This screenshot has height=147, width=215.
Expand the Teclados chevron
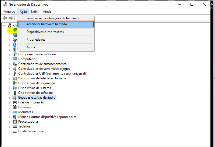(x=9, y=127)
